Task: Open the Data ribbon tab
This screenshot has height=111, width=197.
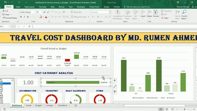Action: tap(53, 7)
